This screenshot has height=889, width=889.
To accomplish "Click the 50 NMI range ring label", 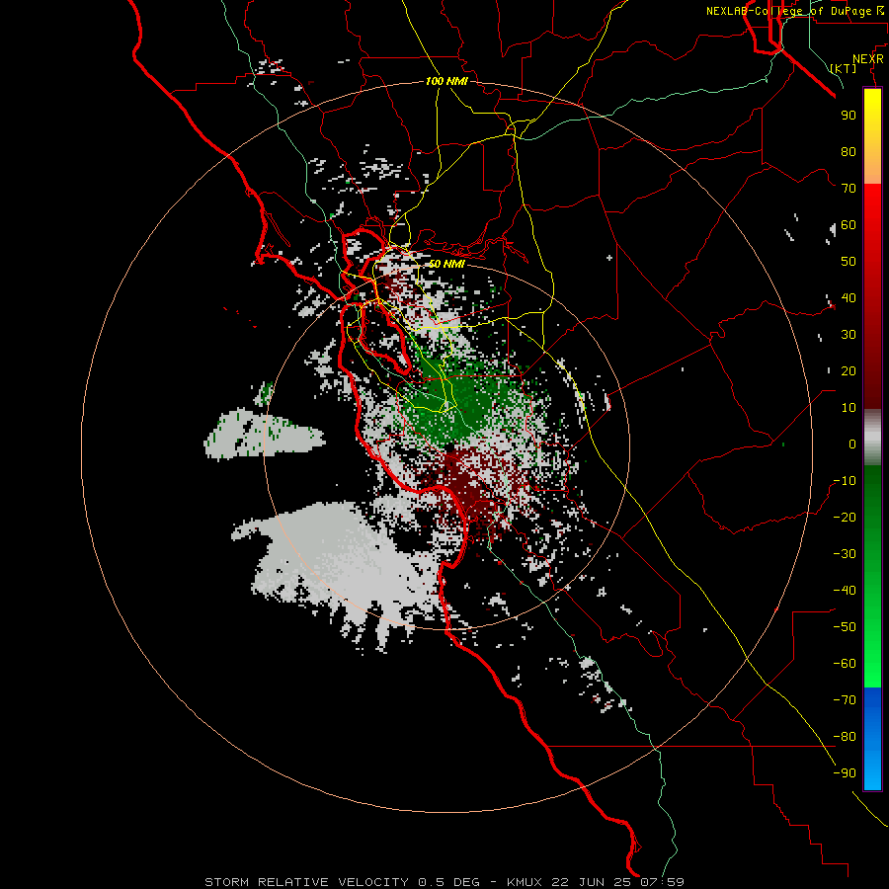I will [x=446, y=264].
